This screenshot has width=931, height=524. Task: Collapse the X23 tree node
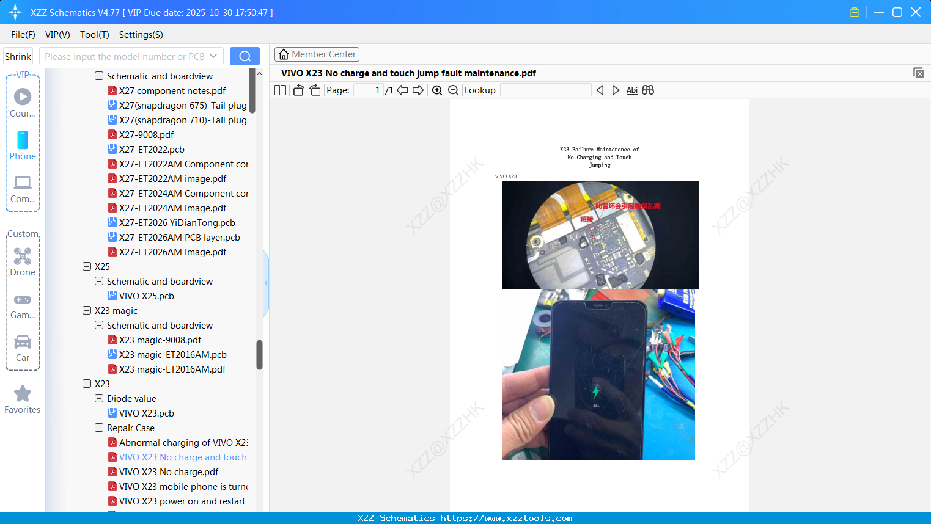[x=87, y=384]
